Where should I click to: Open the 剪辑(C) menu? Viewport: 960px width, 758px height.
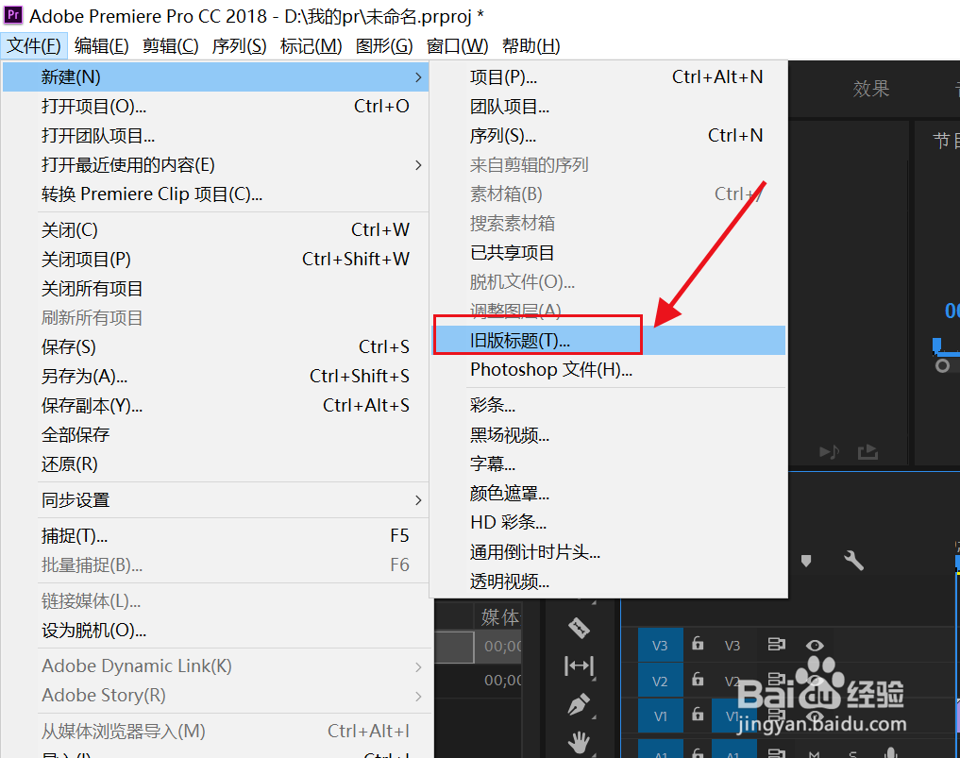click(170, 46)
